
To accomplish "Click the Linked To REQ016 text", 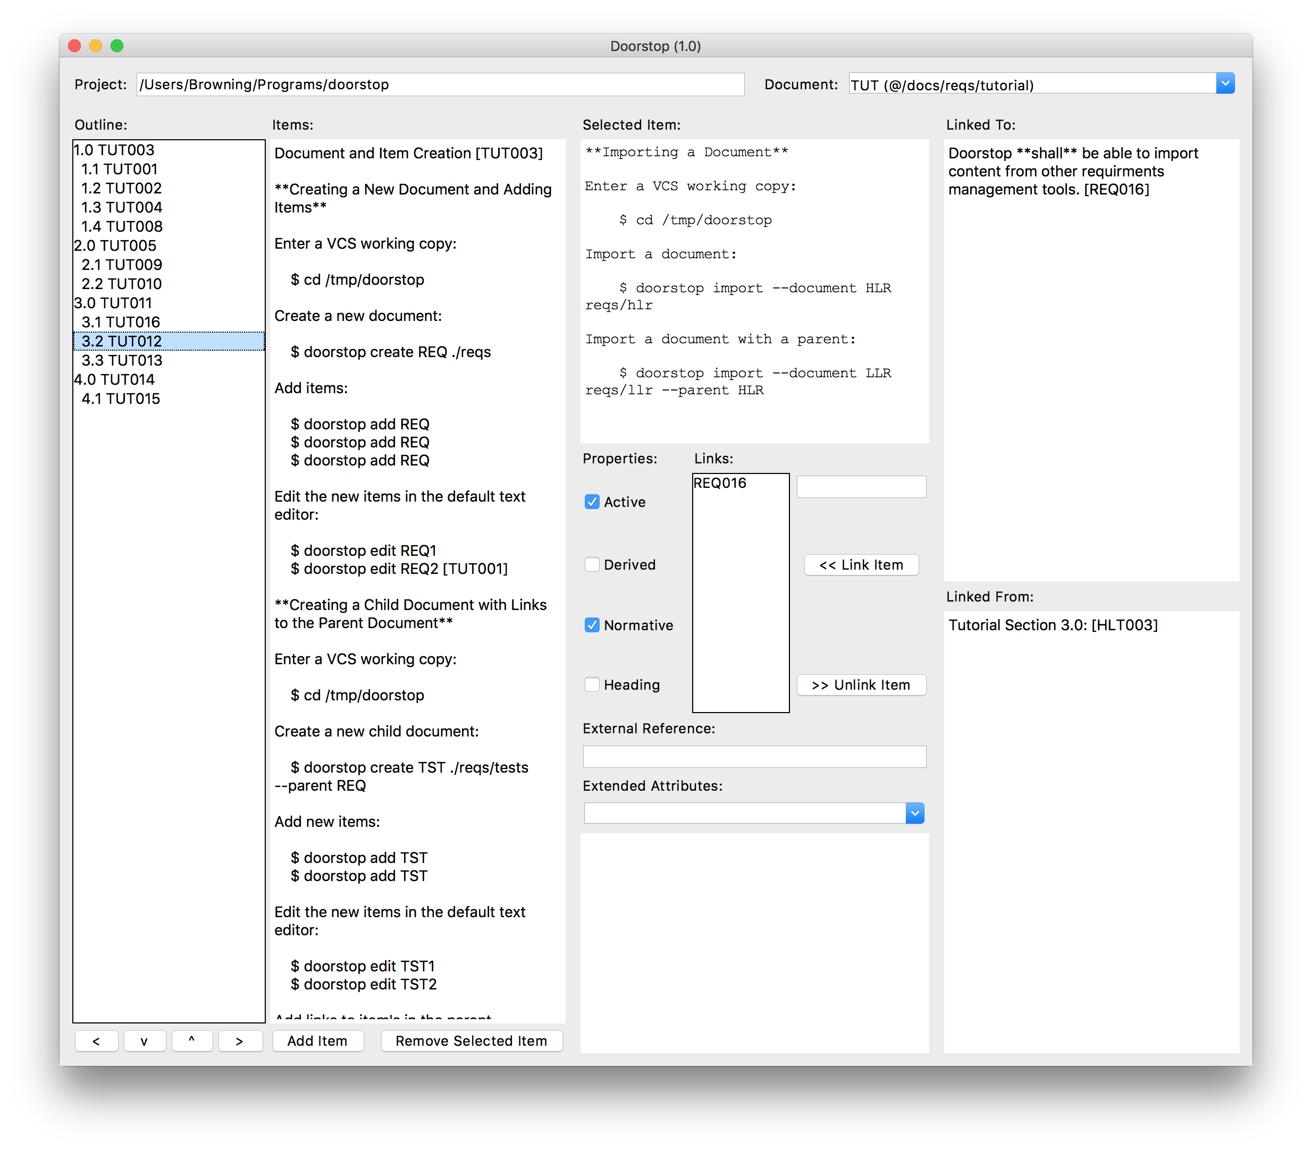I will [1073, 171].
